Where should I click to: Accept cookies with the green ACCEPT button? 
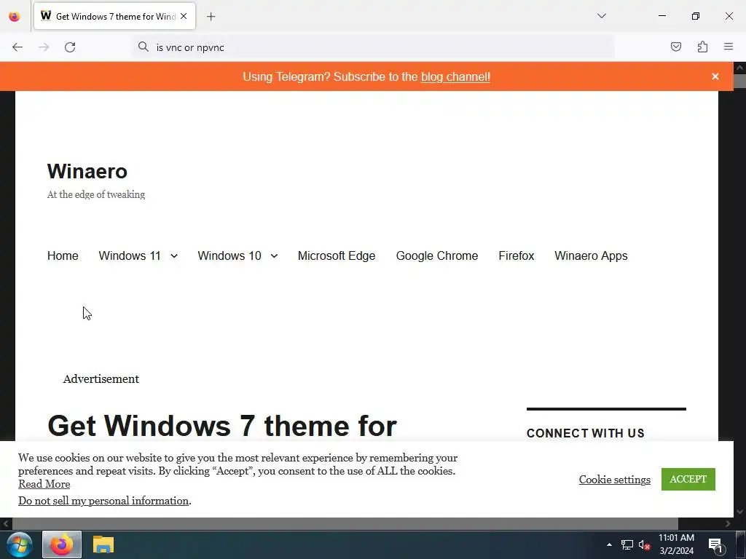click(688, 479)
